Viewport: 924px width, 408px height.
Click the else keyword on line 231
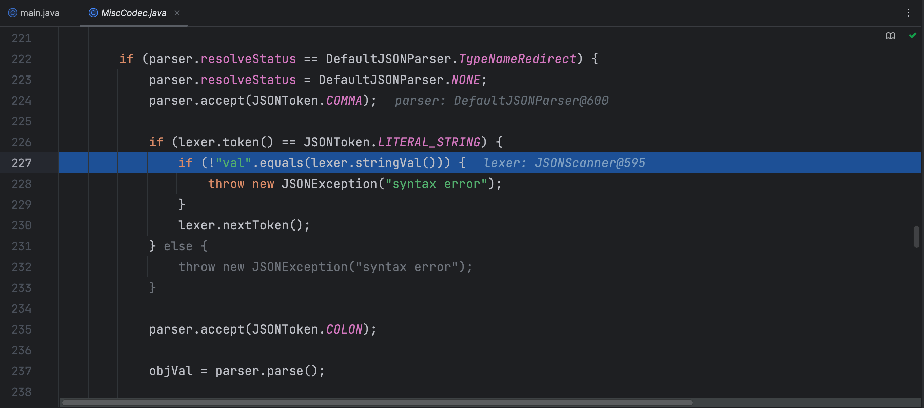click(178, 246)
